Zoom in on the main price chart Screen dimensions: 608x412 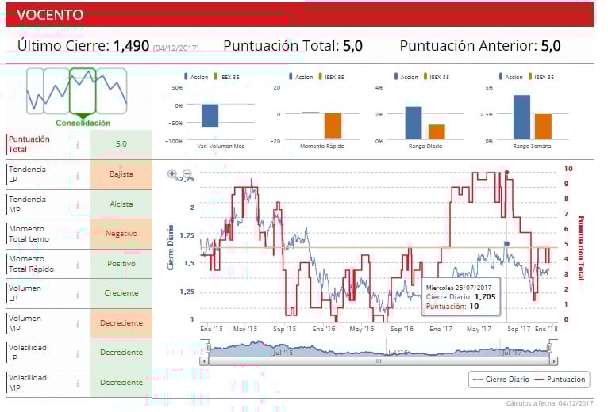(172, 174)
